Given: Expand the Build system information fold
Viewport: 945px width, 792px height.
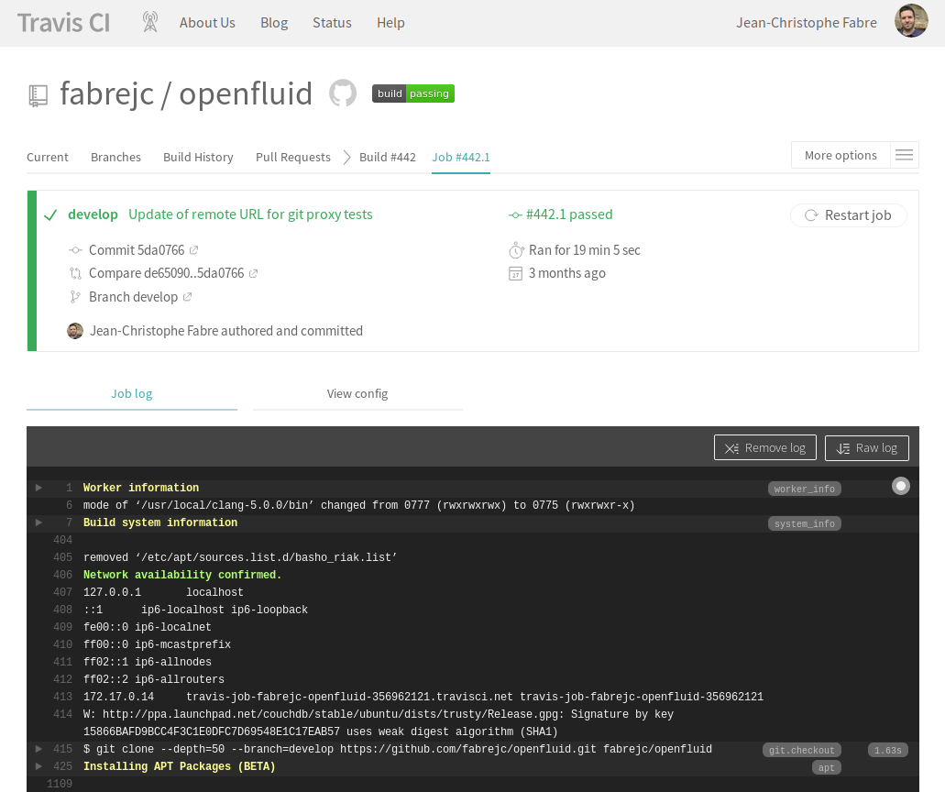Looking at the screenshot, I should click(x=38, y=522).
